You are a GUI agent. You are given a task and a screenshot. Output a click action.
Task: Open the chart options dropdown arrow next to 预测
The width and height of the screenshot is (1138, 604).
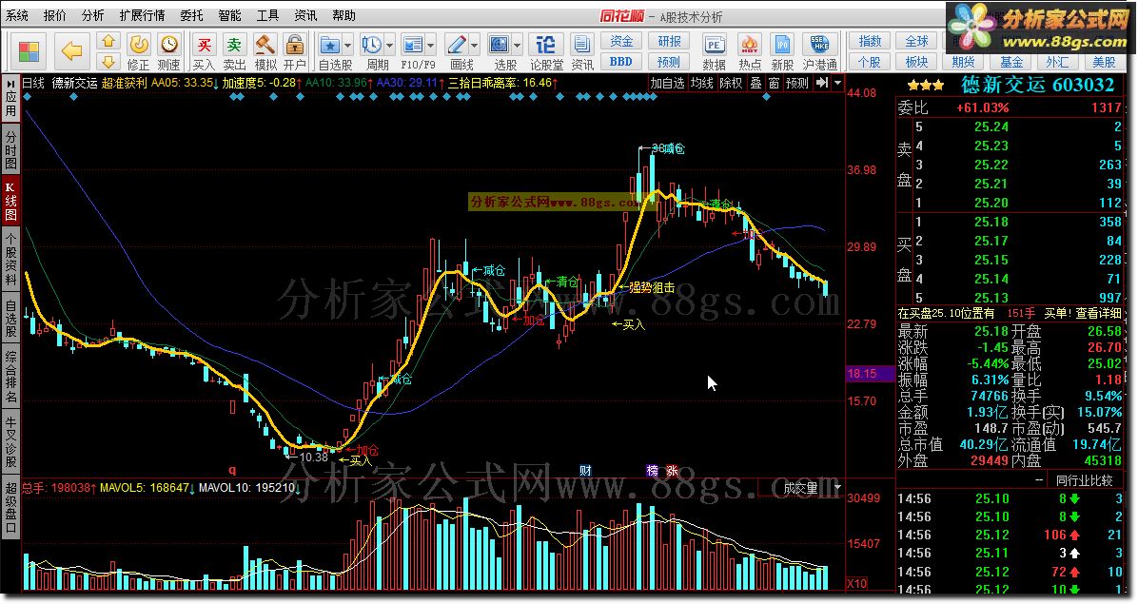click(x=837, y=83)
